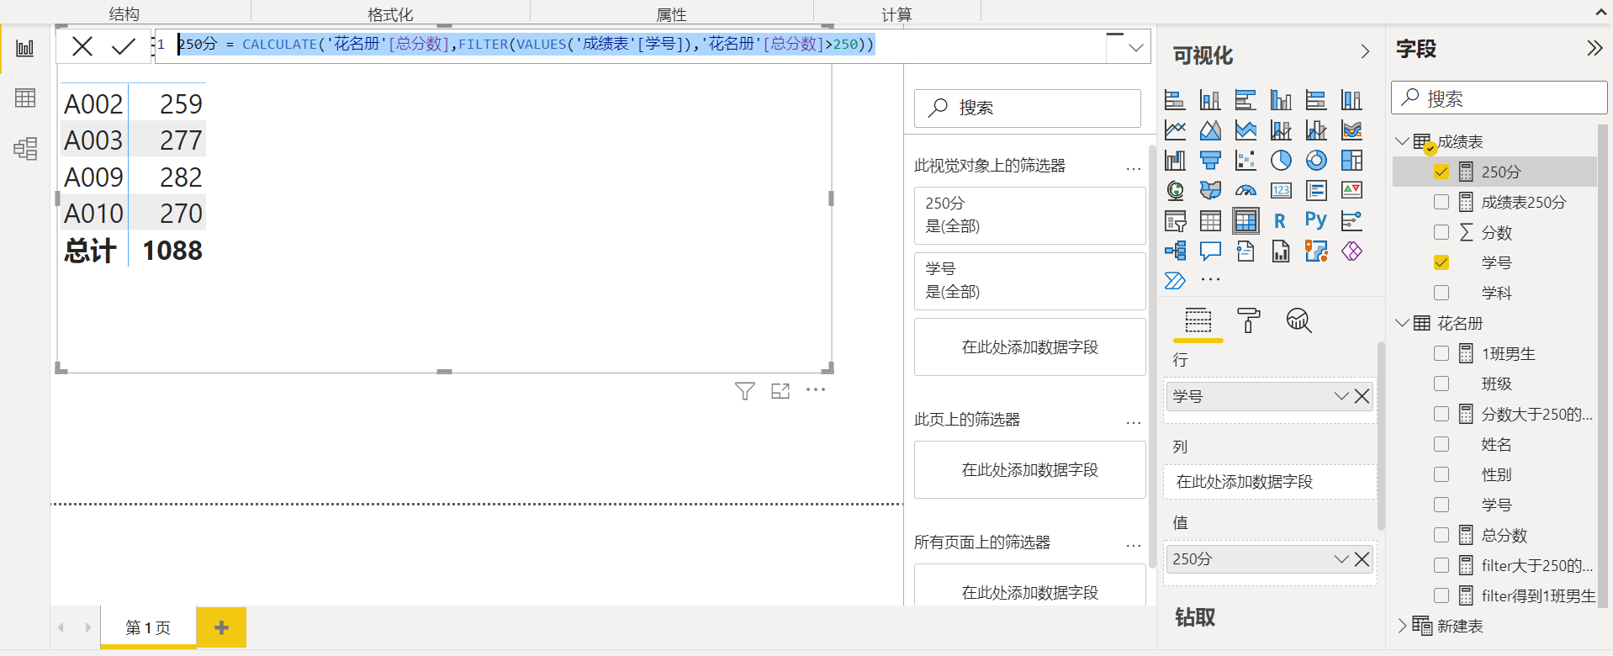Uncheck 学号 under 成绩表
The height and width of the screenshot is (656, 1613).
1441,262
